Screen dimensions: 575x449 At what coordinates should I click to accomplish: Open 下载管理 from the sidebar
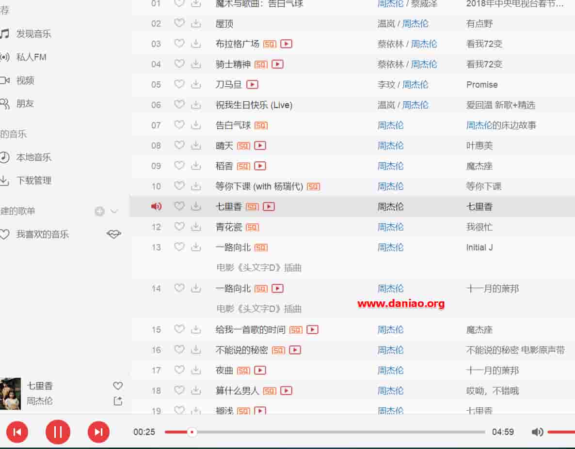[x=33, y=181]
